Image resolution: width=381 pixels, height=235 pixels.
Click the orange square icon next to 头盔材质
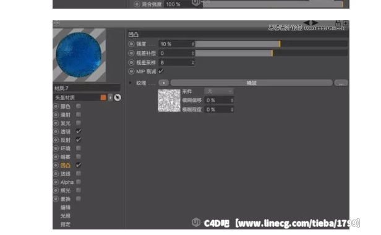click(103, 97)
